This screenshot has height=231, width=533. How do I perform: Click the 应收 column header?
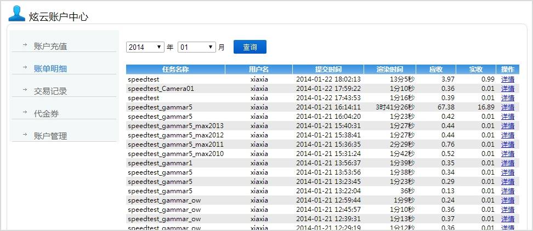tap(436, 70)
